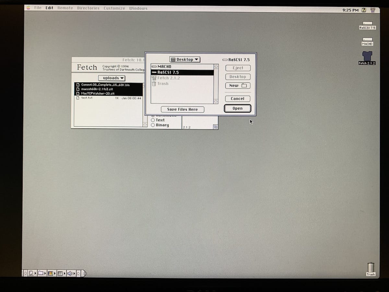Open the Control Strip file sharing folder module

pyautogui.click(x=41, y=273)
